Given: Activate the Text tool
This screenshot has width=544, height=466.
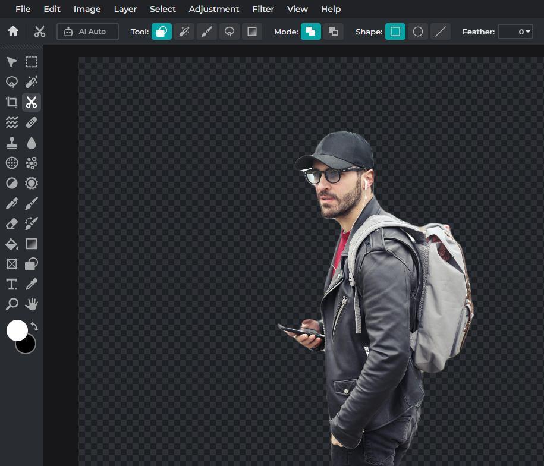Looking at the screenshot, I should (x=11, y=284).
